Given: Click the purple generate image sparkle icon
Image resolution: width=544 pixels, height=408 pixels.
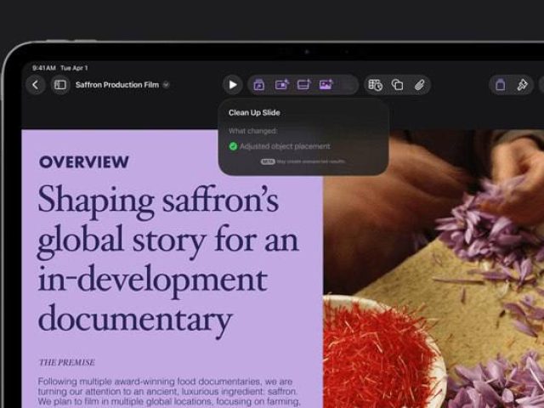Looking at the screenshot, I should [x=326, y=84].
